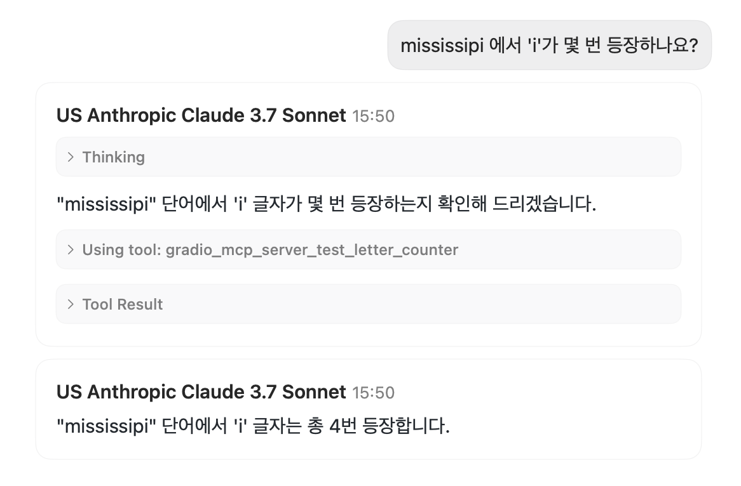Click the first US Anthropic Claude 3.7 Sonnet header
The height and width of the screenshot is (486, 741).
[x=201, y=115]
